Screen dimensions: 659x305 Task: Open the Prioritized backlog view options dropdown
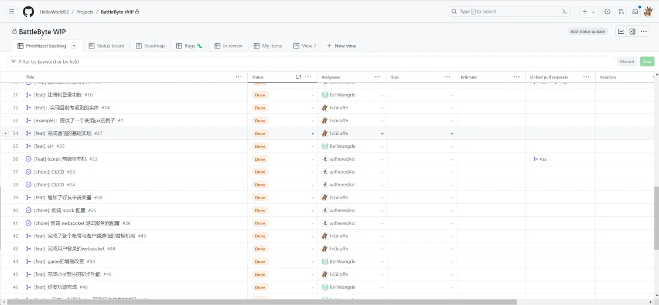click(x=74, y=46)
